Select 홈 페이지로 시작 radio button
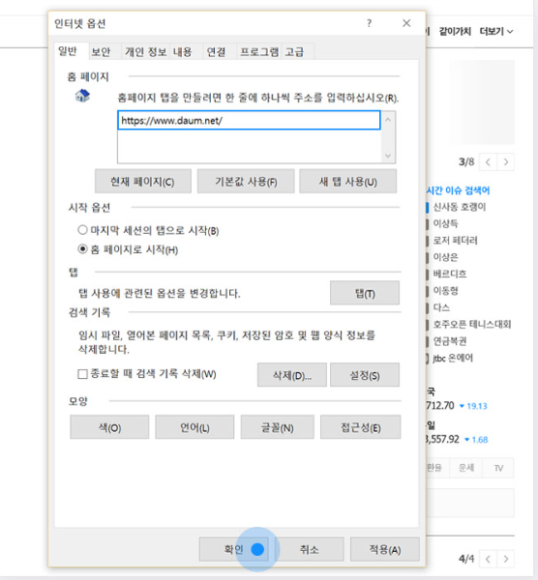 (82, 249)
